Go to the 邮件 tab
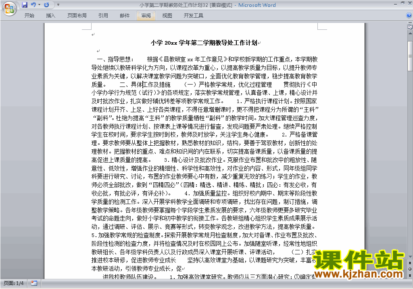This screenshot has height=289, width=413. click(x=125, y=16)
